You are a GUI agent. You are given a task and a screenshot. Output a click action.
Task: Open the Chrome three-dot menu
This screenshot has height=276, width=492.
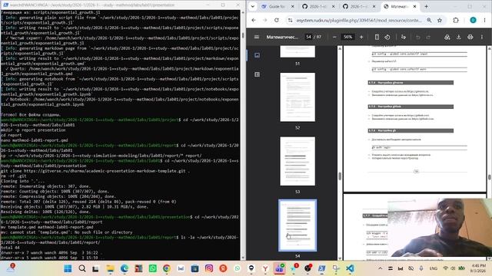484,20
